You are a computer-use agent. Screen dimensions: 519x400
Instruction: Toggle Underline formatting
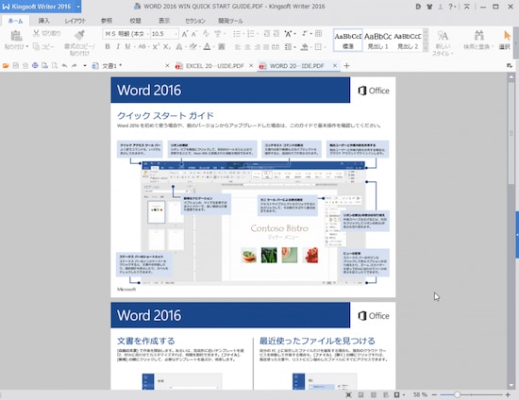tap(127, 46)
